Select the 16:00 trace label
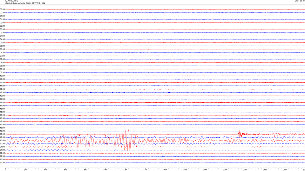 (x=2, y=115)
